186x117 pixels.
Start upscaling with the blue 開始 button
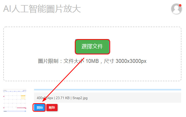[x=39, y=108]
